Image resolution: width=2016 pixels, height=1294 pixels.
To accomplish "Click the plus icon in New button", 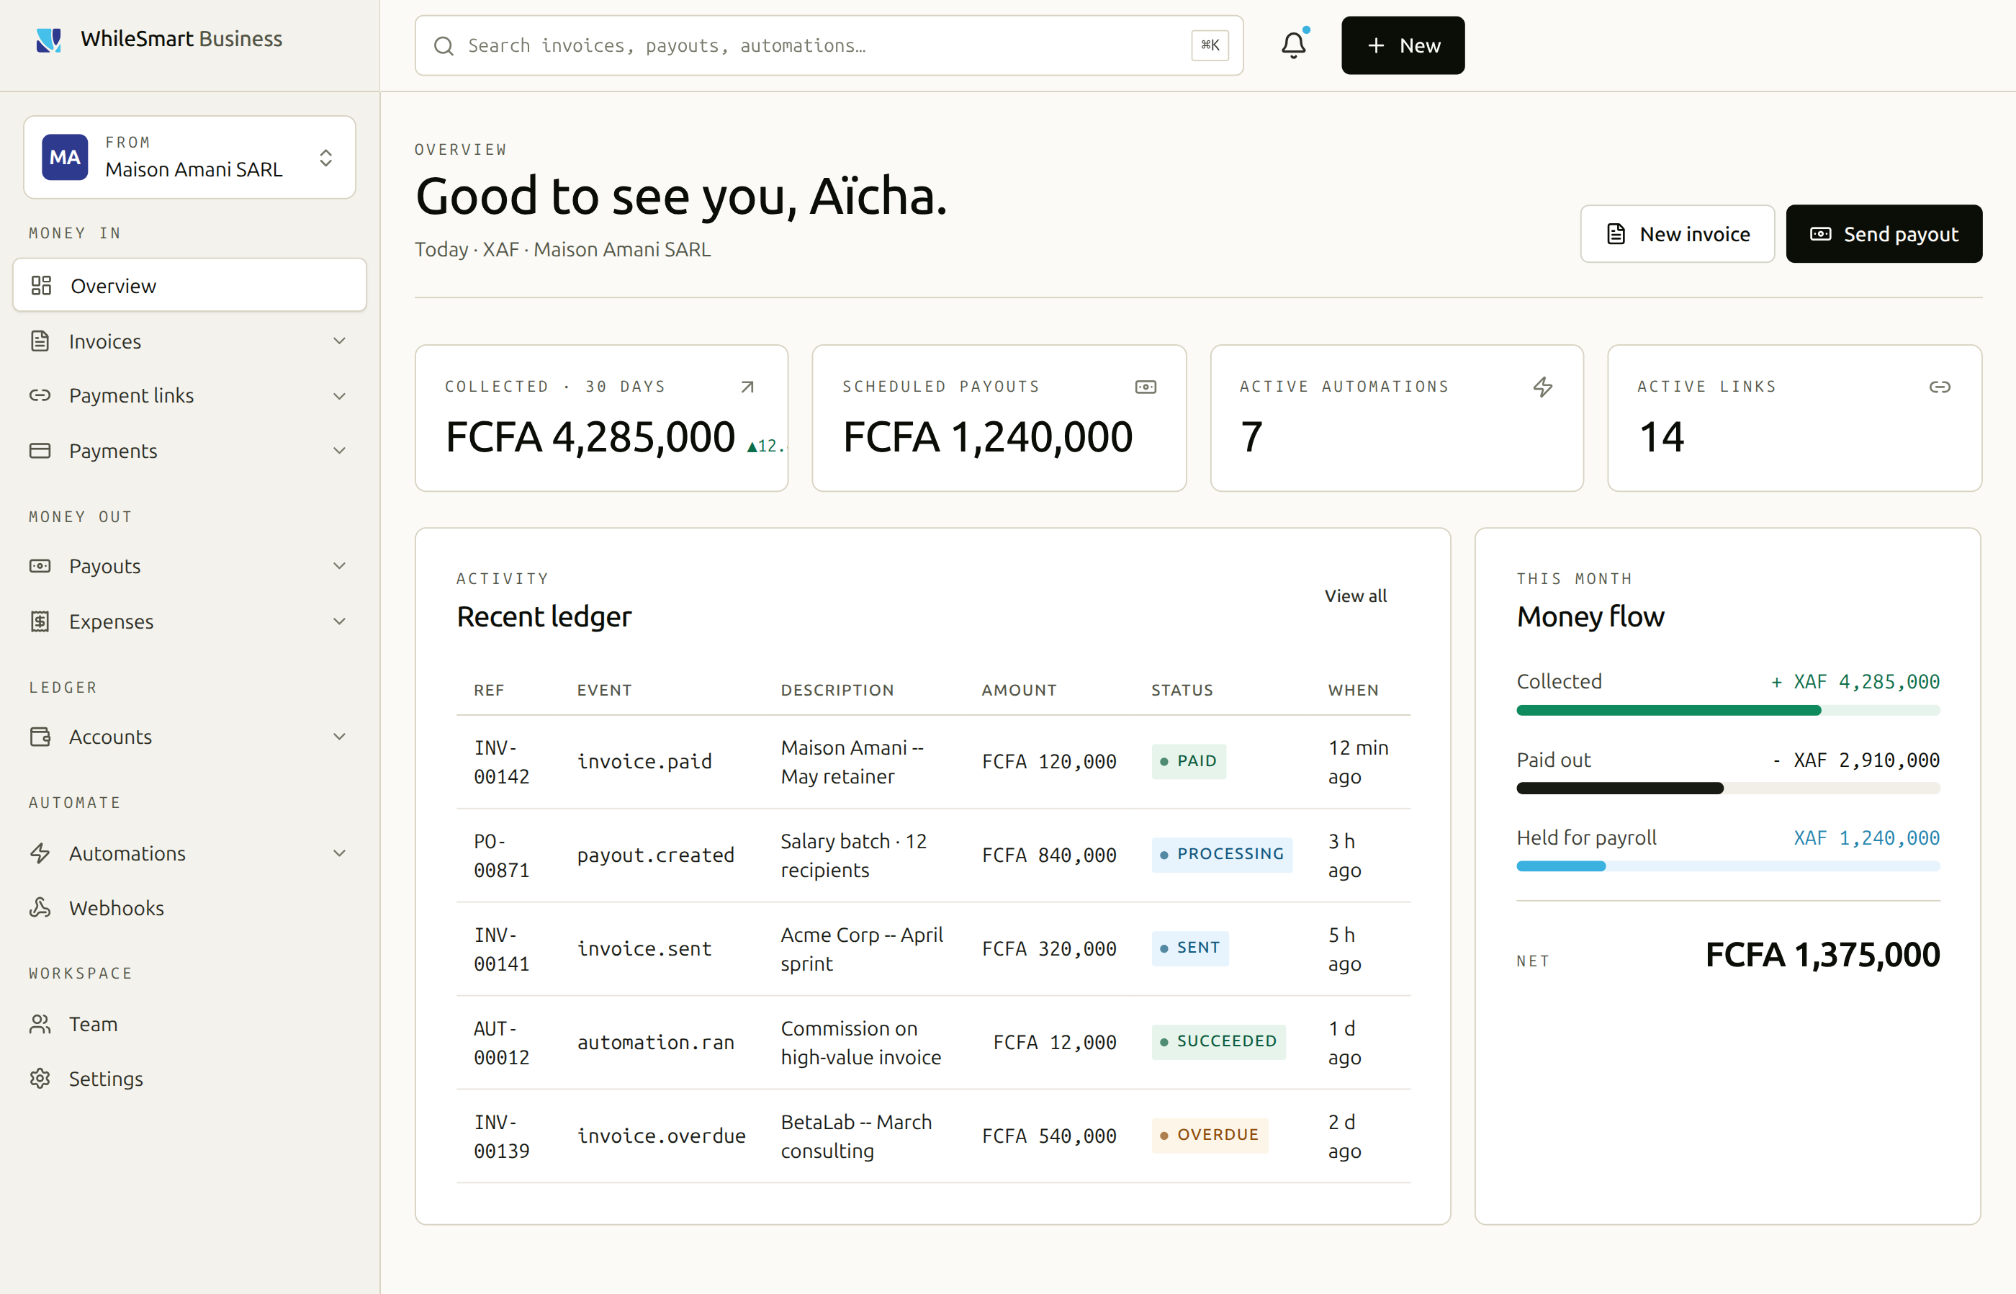I will [1376, 45].
